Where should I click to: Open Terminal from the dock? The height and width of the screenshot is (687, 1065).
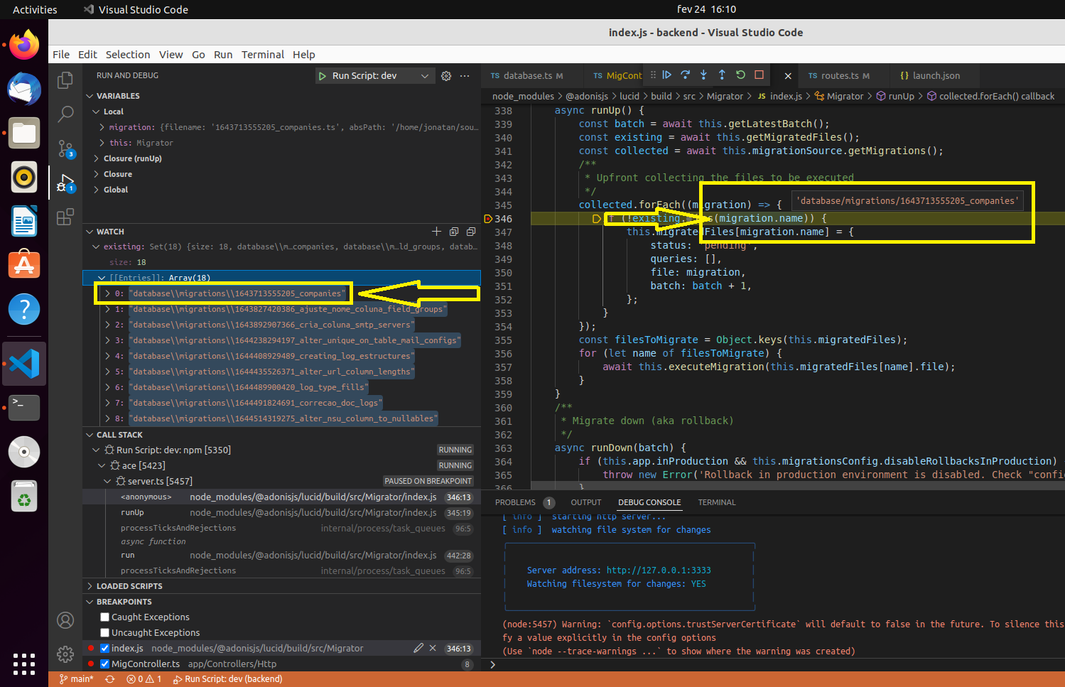[24, 408]
